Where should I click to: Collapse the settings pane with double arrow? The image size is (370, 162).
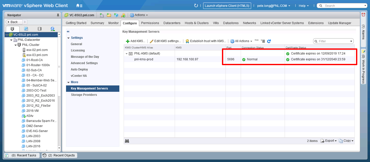[68, 31]
